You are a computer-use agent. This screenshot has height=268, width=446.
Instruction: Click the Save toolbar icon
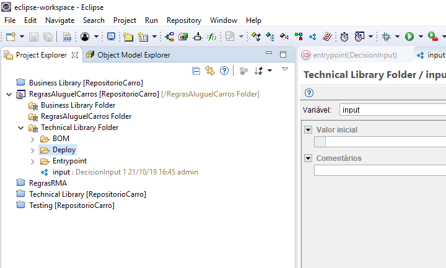(34, 37)
